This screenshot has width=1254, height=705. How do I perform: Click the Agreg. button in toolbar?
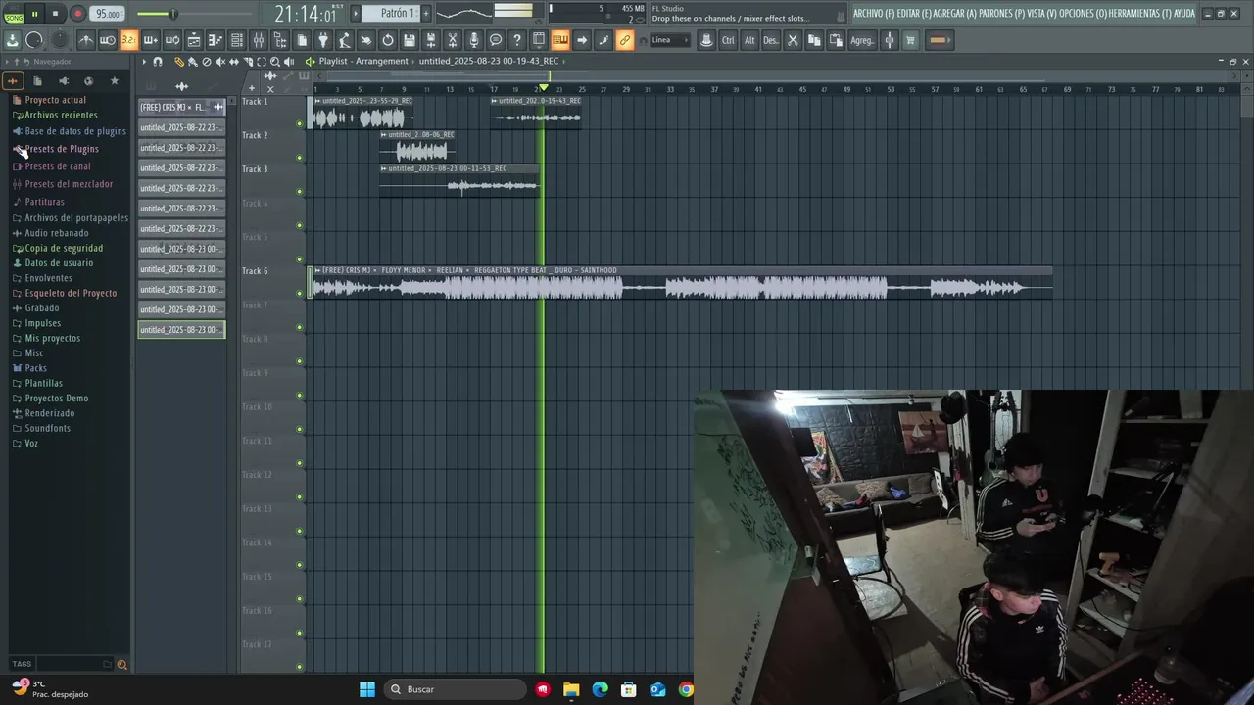[x=862, y=40]
